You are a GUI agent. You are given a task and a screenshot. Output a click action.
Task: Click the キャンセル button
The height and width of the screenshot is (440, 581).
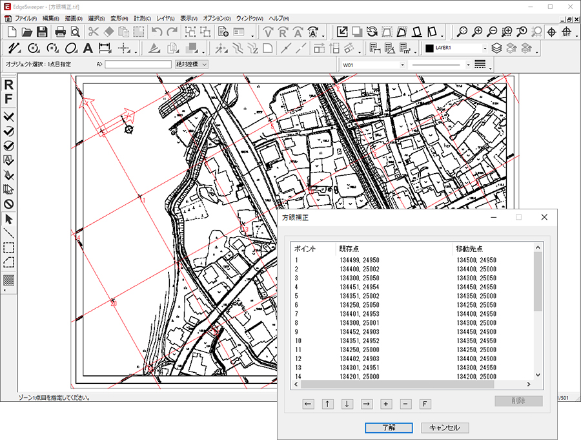[445, 428]
